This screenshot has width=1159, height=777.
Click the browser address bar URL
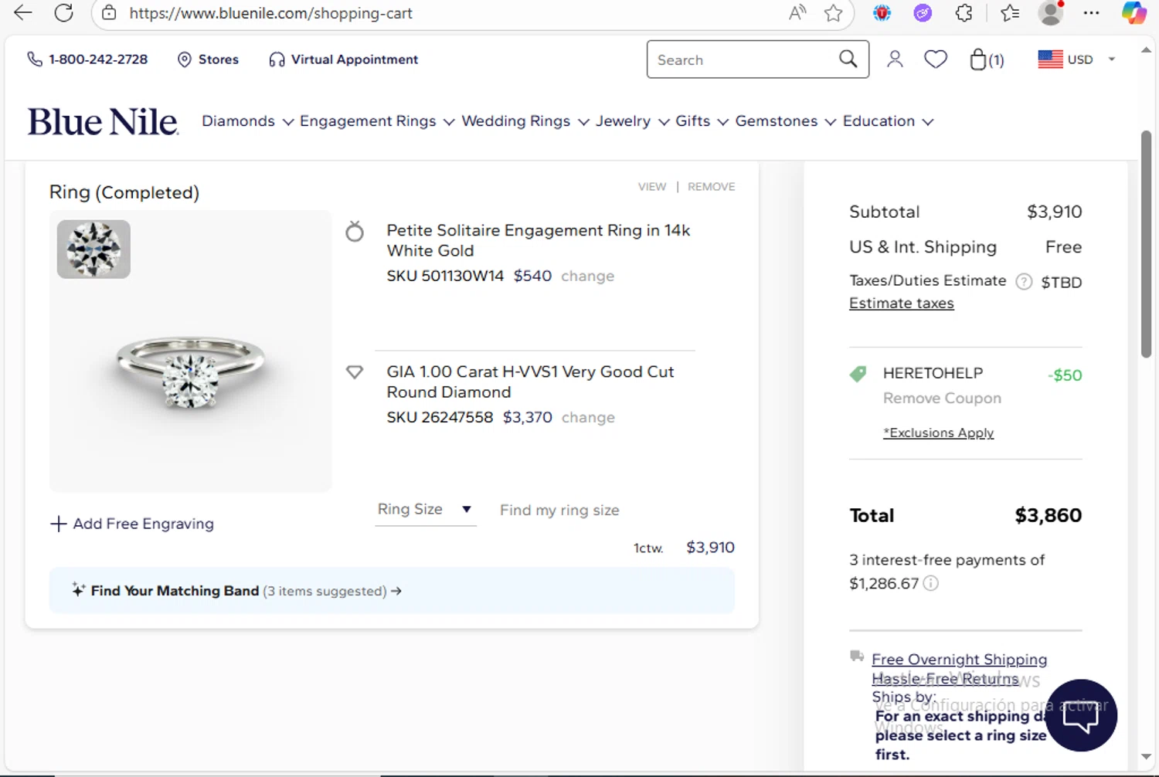click(x=271, y=13)
